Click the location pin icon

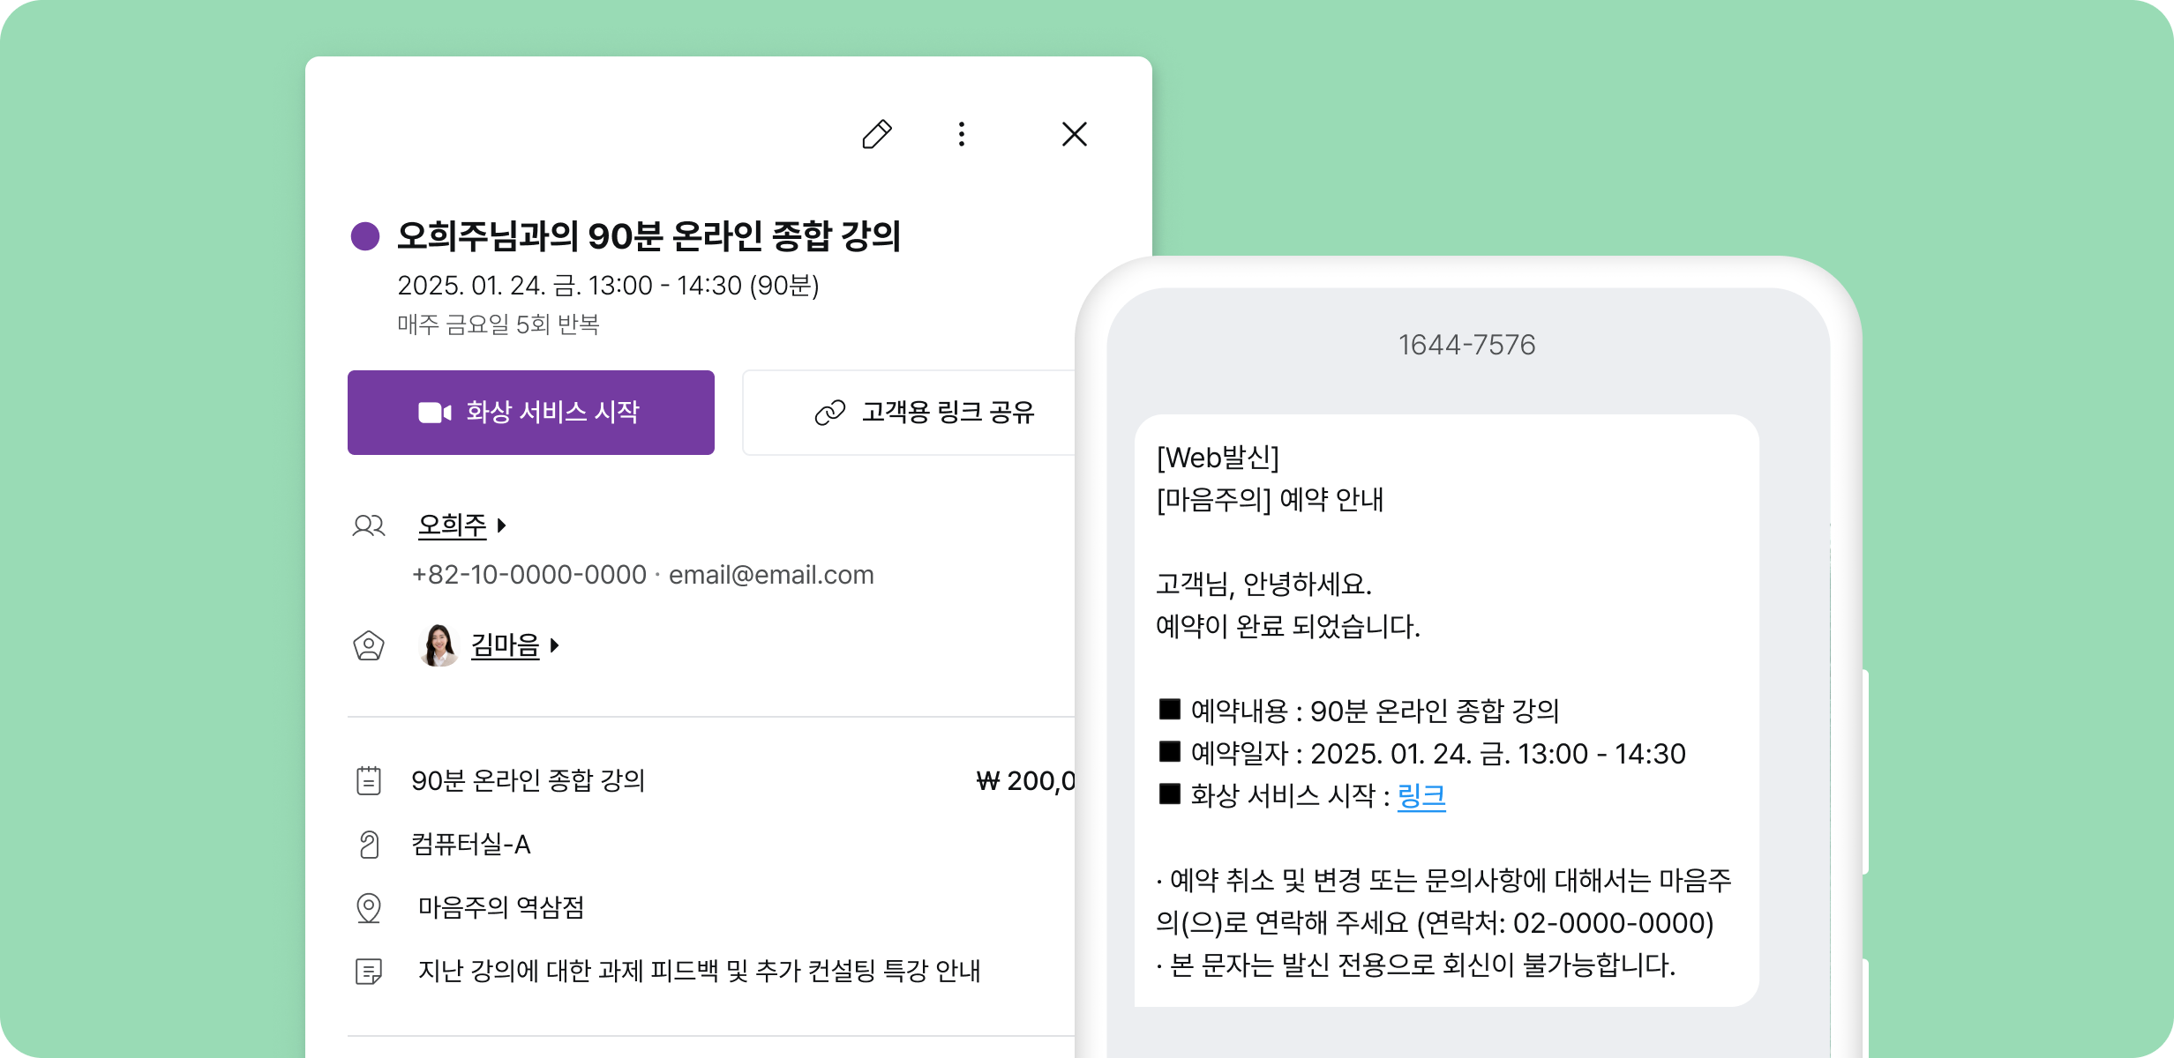(x=369, y=908)
